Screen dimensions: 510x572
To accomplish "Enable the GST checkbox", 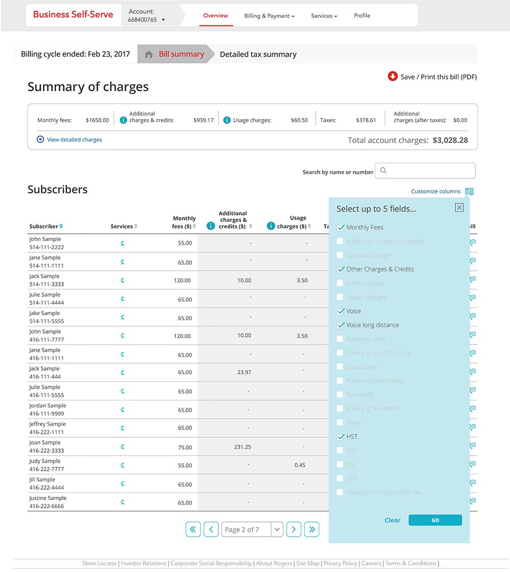I will (x=340, y=450).
